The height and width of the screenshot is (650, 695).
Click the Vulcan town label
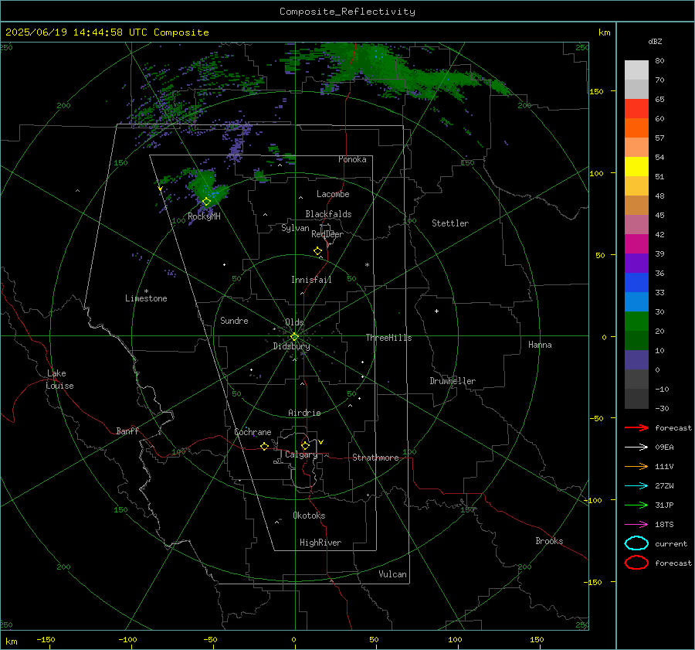(x=392, y=574)
